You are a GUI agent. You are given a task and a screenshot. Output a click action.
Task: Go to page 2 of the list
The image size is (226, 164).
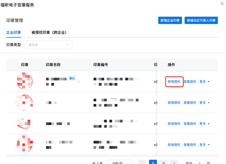click(x=163, y=162)
